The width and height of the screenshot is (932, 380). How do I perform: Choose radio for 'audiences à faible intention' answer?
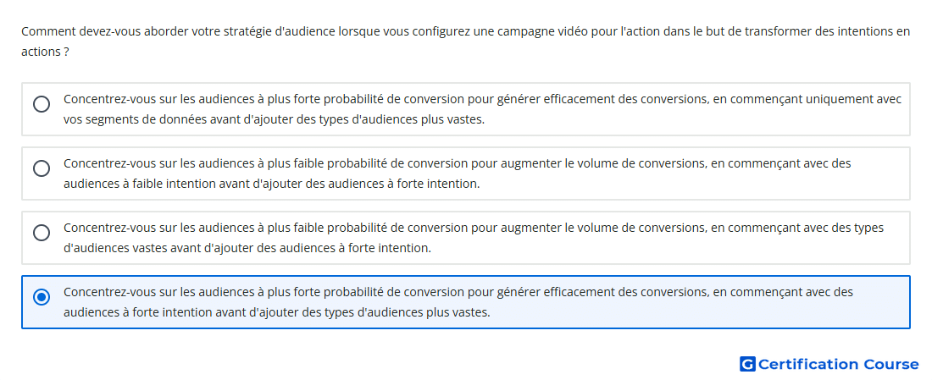pos(42,168)
